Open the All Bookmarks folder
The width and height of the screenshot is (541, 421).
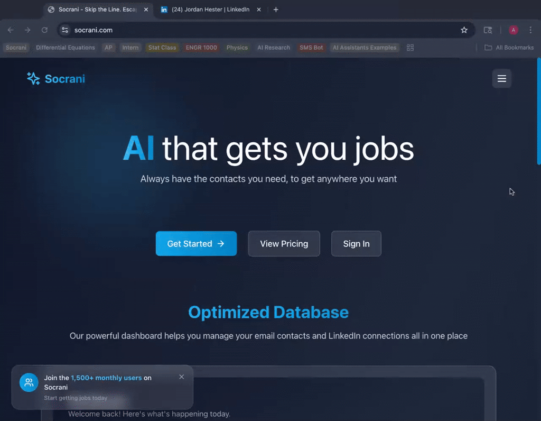coord(509,48)
